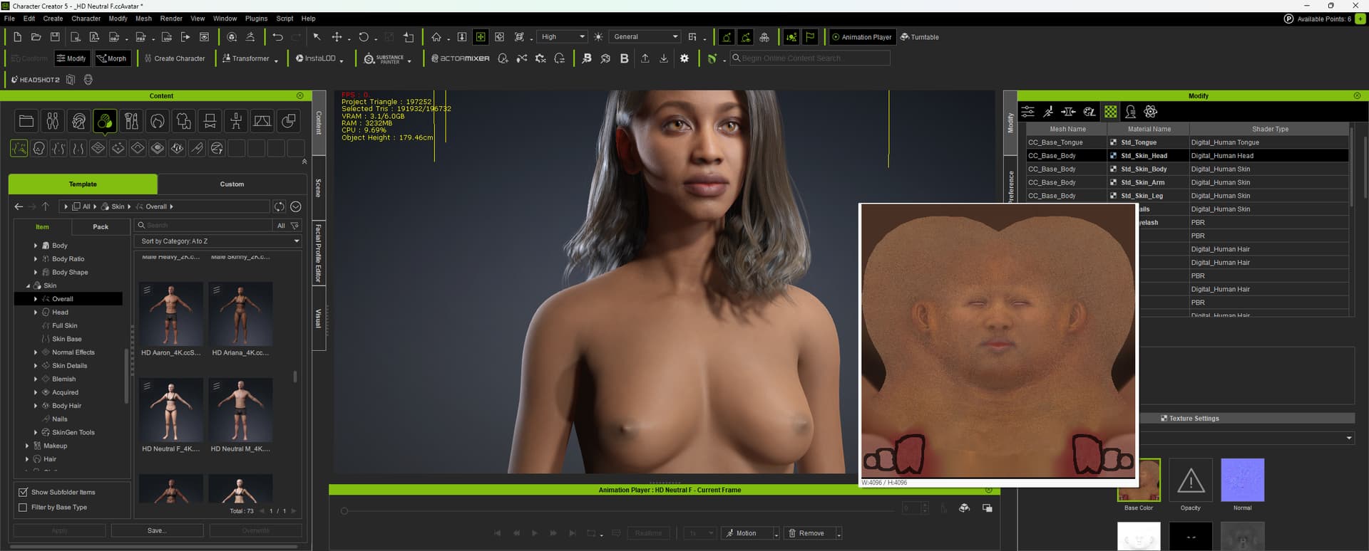Toggle the Show Subfolder Items checkbox
The width and height of the screenshot is (1369, 551).
(23, 492)
